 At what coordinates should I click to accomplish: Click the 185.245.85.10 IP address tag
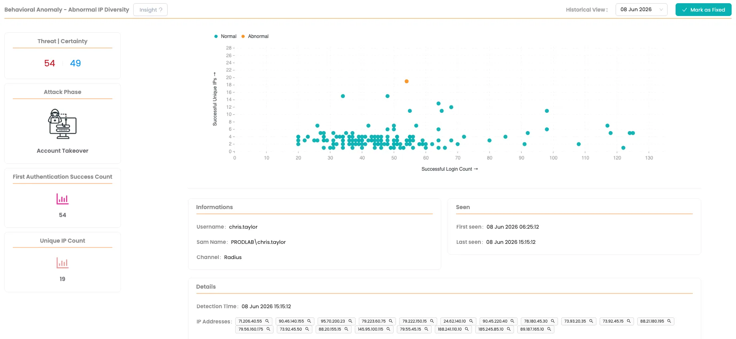point(494,329)
